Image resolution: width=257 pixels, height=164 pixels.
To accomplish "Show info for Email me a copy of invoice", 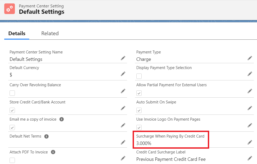I will [61, 119].
